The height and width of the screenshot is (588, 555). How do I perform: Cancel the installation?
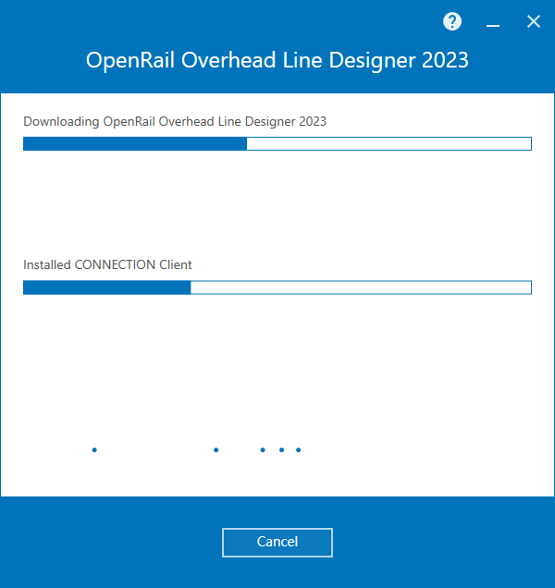pos(277,543)
